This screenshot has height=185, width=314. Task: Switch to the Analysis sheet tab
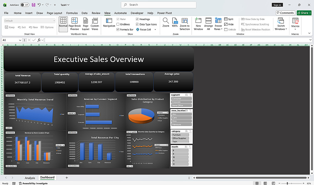[30, 178]
